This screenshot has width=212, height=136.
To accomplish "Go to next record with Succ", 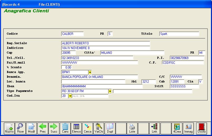I will [54, 128].
